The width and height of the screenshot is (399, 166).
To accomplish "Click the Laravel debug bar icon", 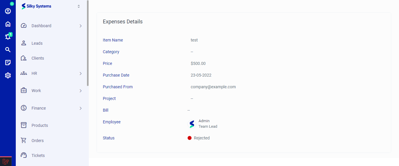I will click(6, 161).
